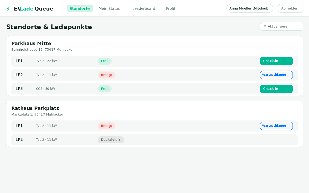This screenshot has width=309, height=193.
Task: Click the Frei badge on the CCS 50 kW row
Action: tap(105, 89)
